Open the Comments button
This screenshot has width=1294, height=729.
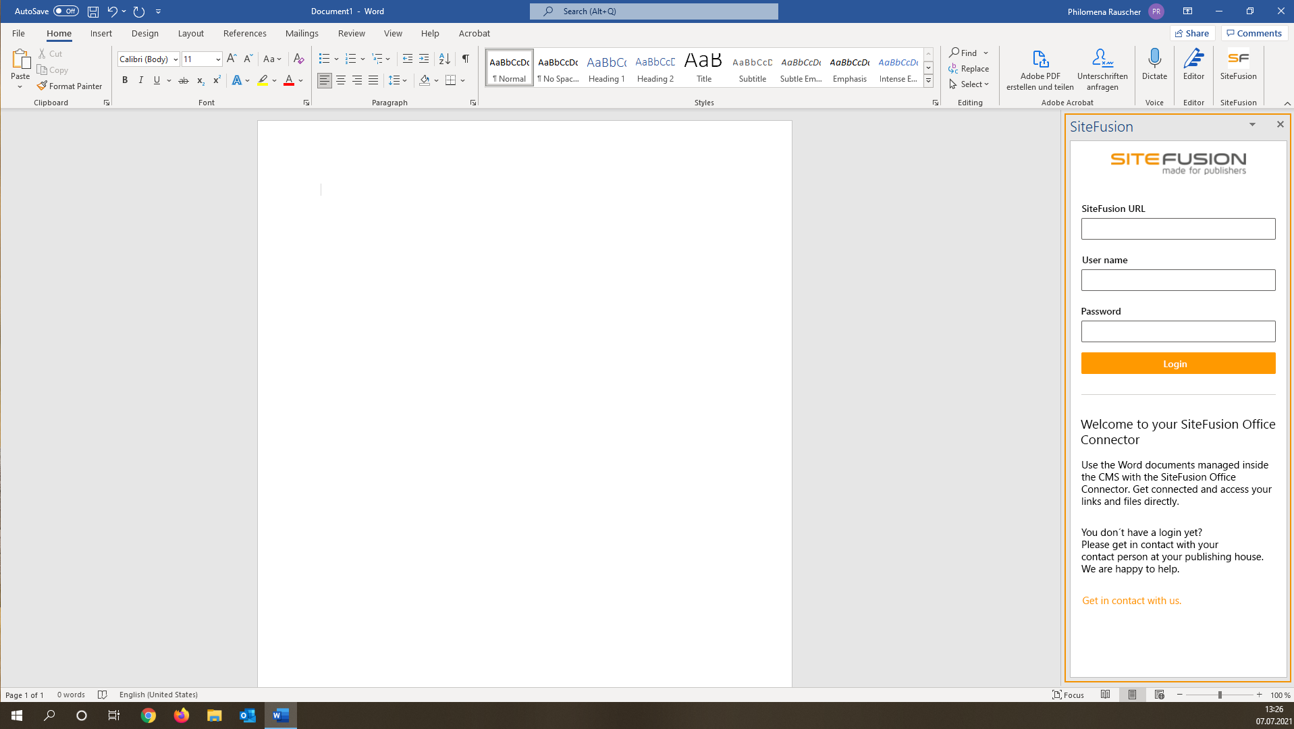click(x=1254, y=33)
